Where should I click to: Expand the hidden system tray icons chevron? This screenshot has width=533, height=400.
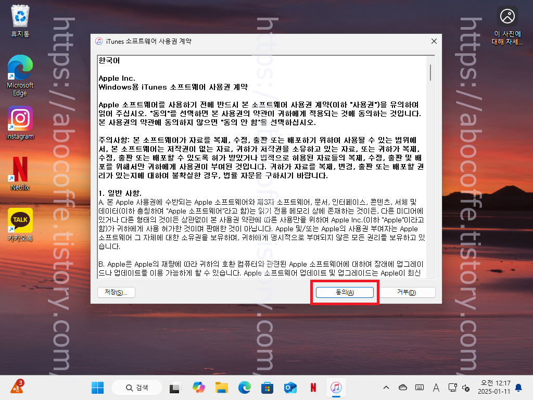tap(386, 387)
